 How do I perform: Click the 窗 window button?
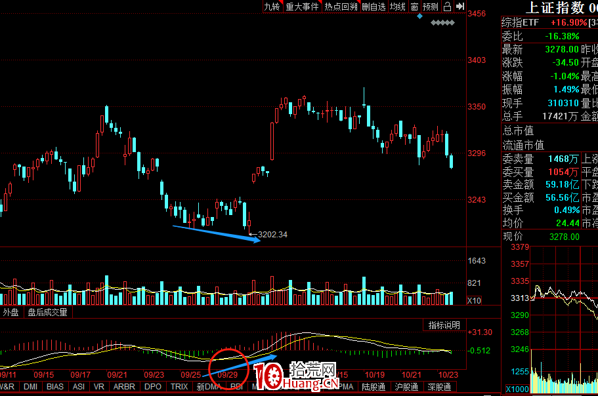coord(414,7)
